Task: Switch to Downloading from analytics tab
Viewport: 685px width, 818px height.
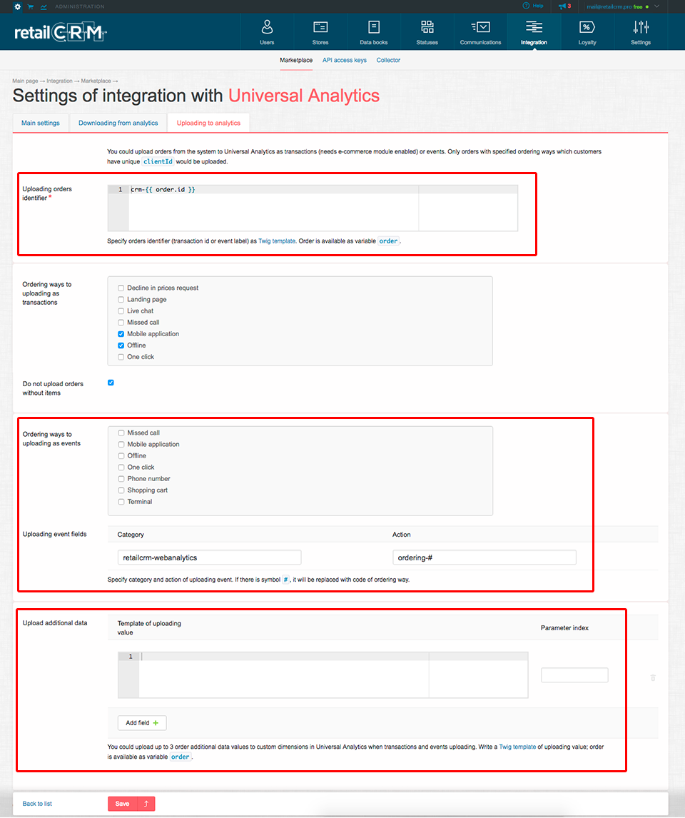Action: [118, 123]
